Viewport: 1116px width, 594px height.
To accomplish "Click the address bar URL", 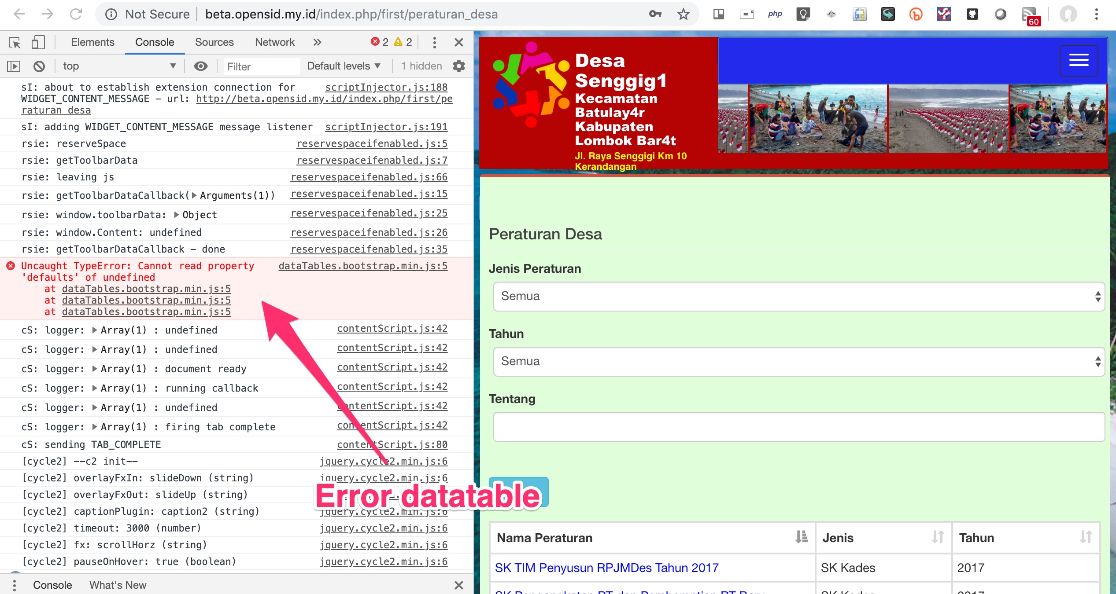I will tap(351, 14).
